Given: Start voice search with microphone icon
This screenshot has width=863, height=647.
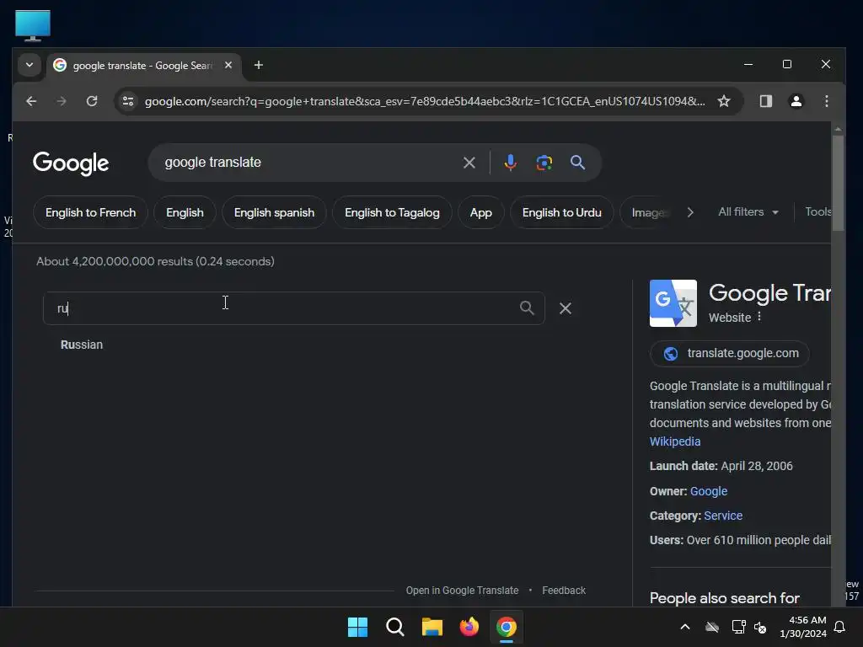Looking at the screenshot, I should click(510, 163).
